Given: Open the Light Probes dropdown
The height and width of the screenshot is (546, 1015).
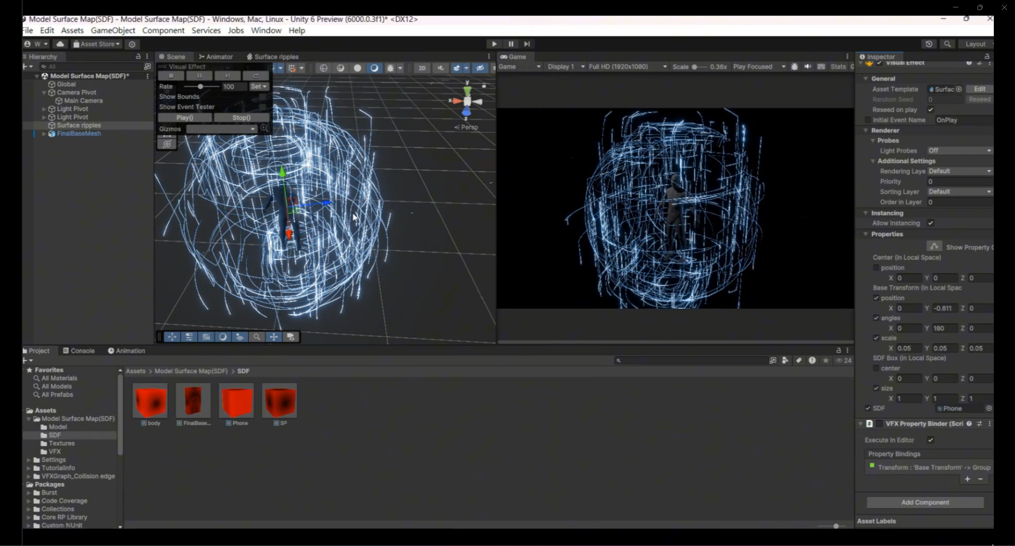Looking at the screenshot, I should pos(960,151).
